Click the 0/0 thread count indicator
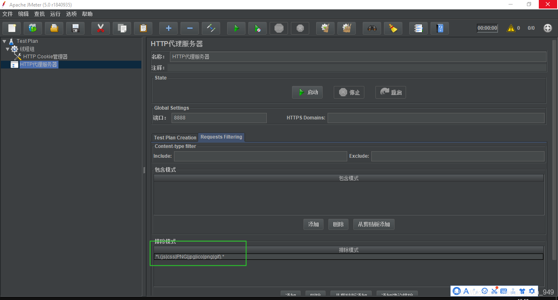 531,28
